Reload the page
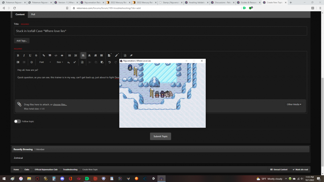 coord(15,8)
